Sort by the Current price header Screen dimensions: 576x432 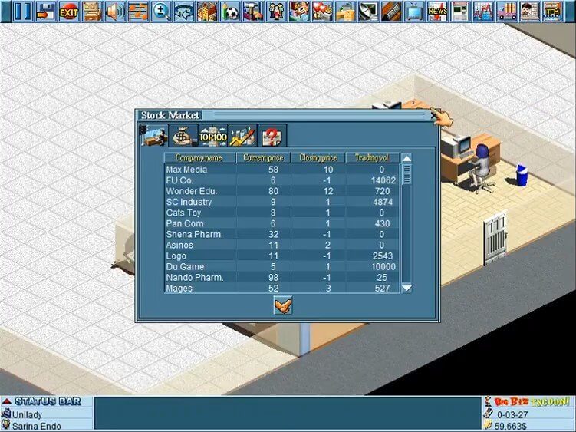263,158
